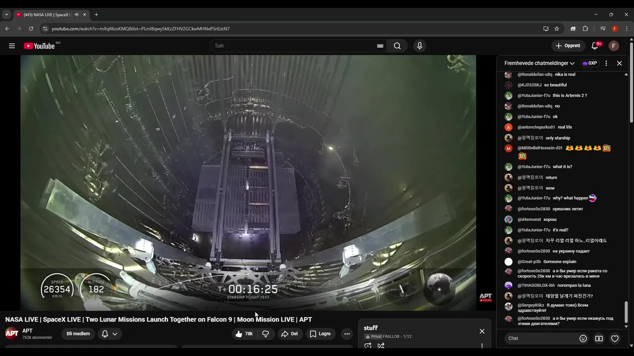
Task: Close the NASA LIVE tab
Action: 84,15
